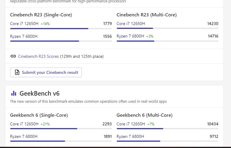Click Ryzen 7 6800H under Cinebench R23 Single-Core
Screen dimensions: 231x148
pos(24,36)
